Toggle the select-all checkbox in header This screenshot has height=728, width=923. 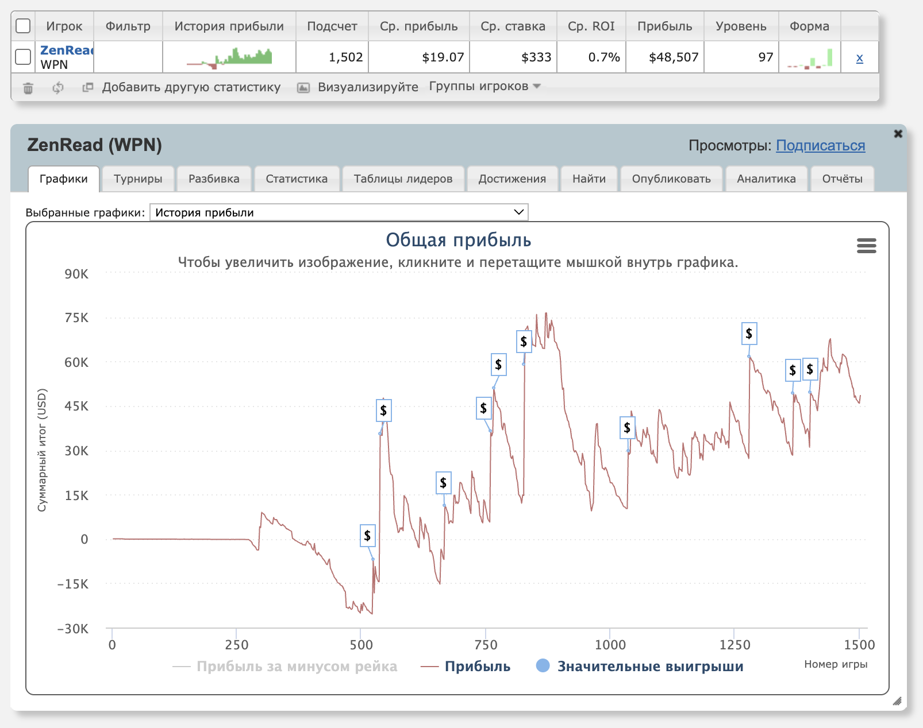click(x=23, y=26)
